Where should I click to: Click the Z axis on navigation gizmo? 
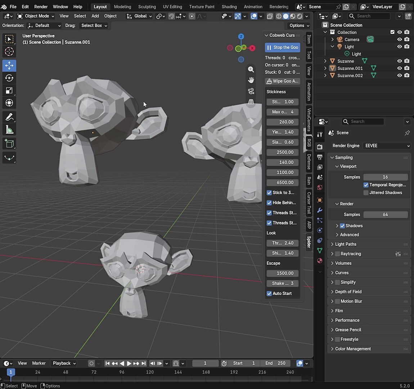pyautogui.click(x=241, y=36)
